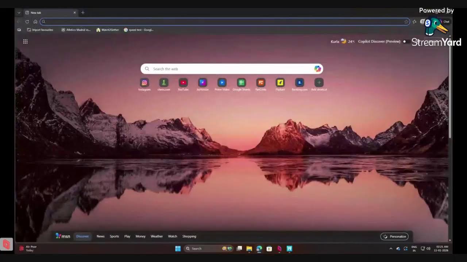Open the apps grid launcher icon
The height and width of the screenshot is (262, 467).
pyautogui.click(x=25, y=41)
